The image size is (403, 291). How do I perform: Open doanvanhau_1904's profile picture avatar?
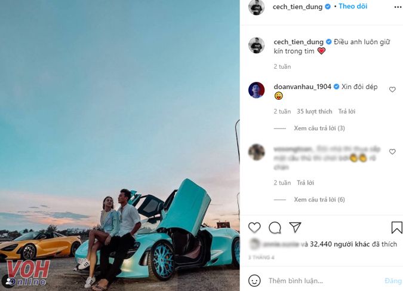pos(257,90)
